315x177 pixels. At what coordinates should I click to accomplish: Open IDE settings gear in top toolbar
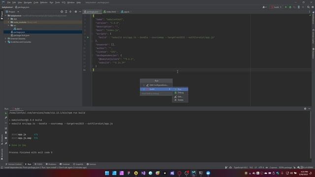(x=313, y=7)
